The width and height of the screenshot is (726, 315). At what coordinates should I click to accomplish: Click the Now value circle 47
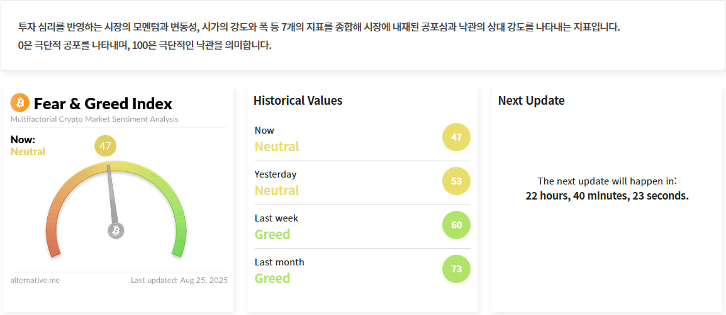pos(456,137)
